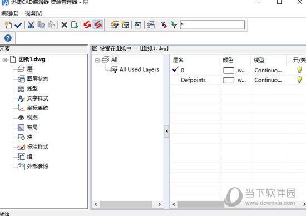
Task: Select 图层状态 tree item
Action: pos(37,78)
